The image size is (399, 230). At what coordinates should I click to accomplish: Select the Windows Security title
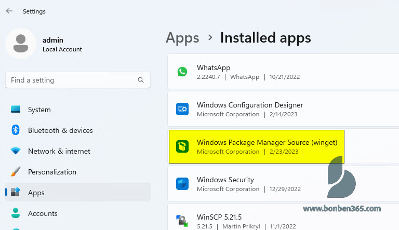click(x=225, y=180)
